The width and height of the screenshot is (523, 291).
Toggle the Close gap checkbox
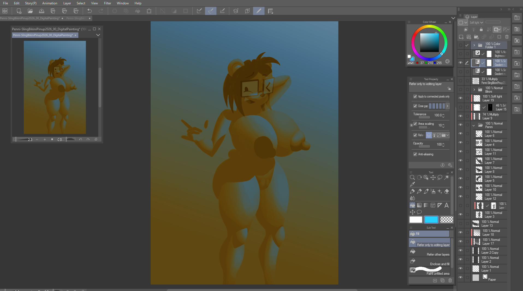point(415,106)
